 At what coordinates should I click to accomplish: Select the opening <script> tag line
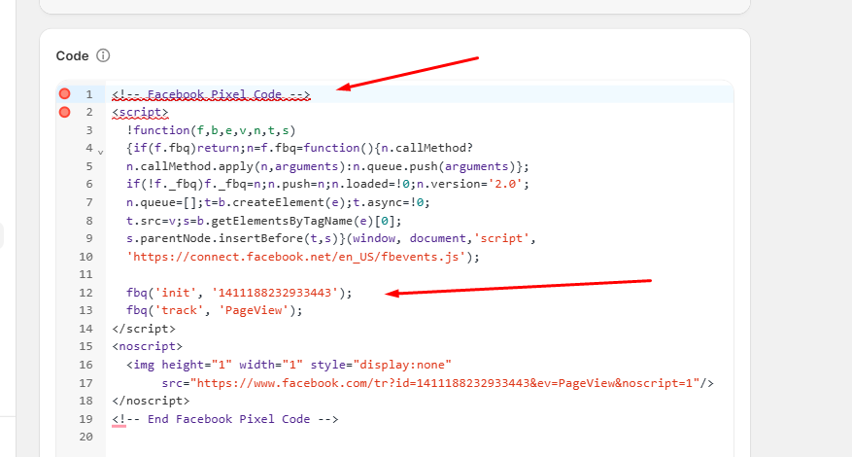pyautogui.click(x=140, y=112)
